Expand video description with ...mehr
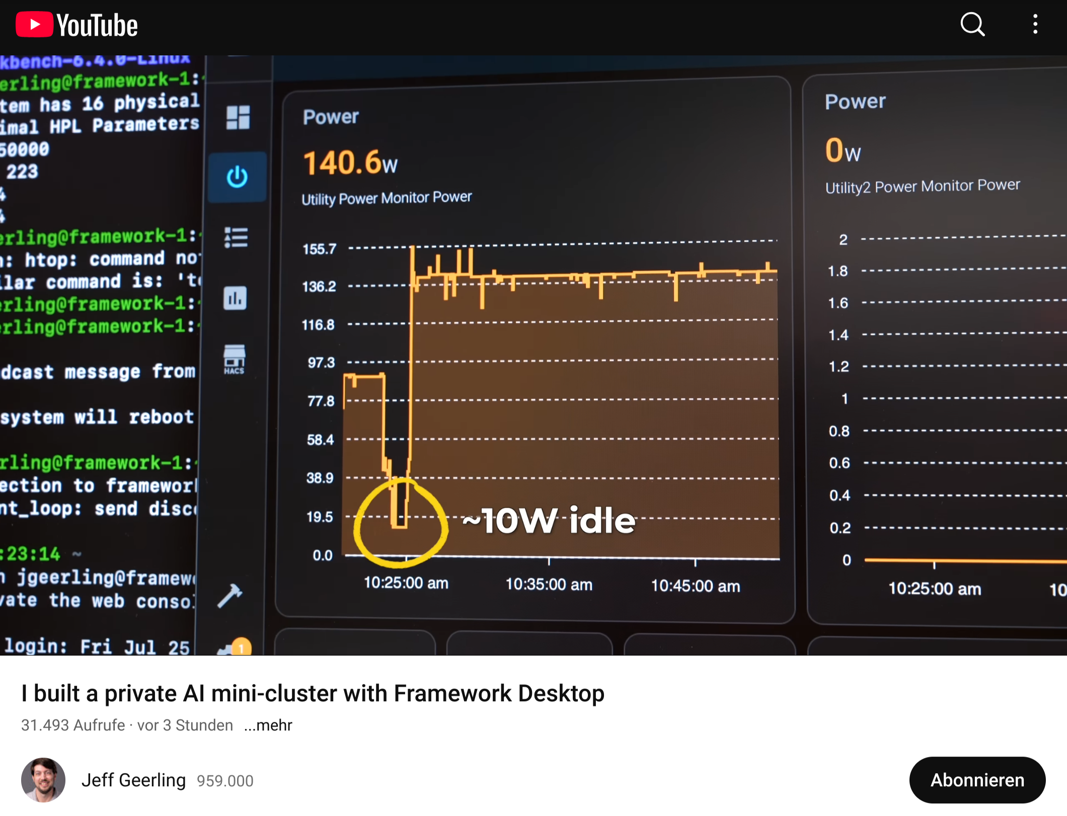 268,725
